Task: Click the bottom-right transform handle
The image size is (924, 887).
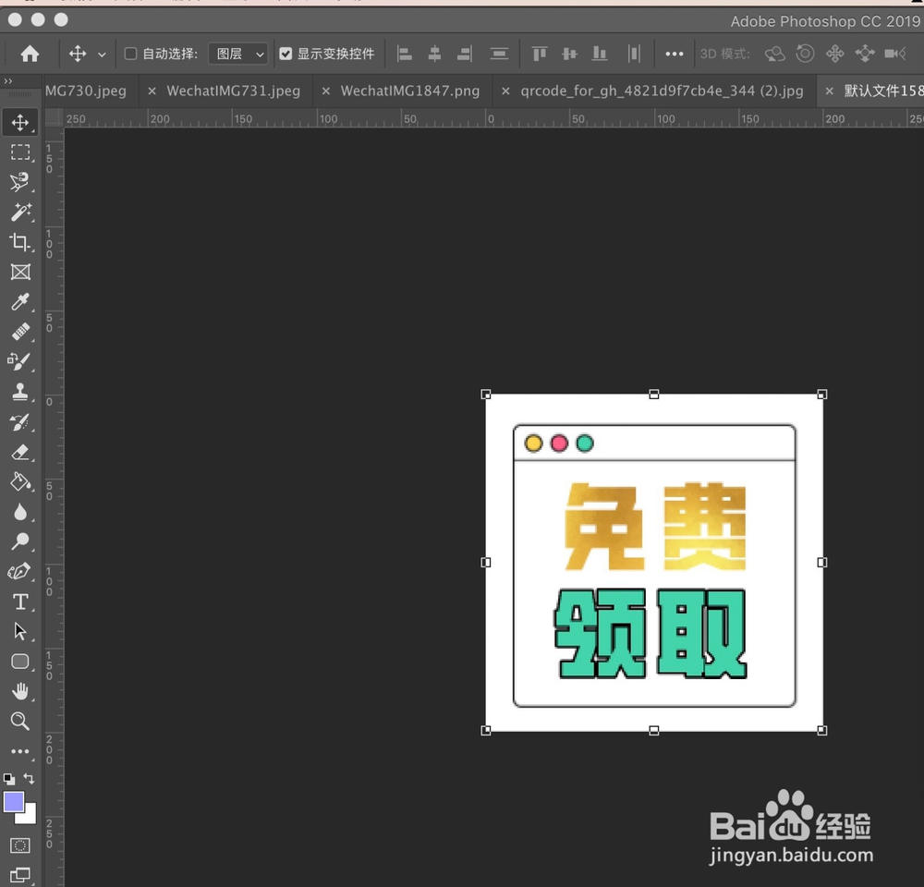Action: (822, 730)
